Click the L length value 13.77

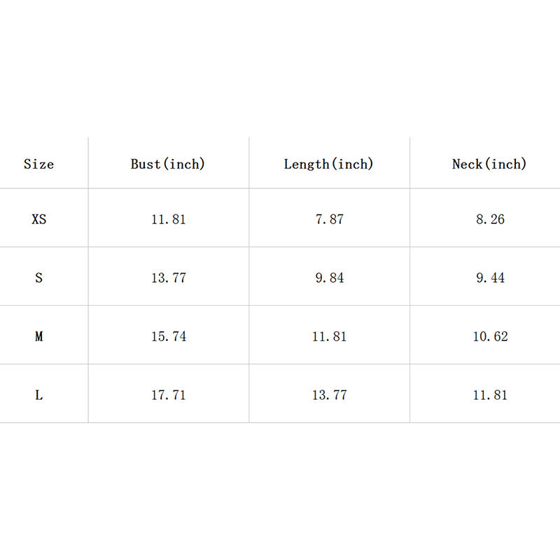[x=330, y=395]
